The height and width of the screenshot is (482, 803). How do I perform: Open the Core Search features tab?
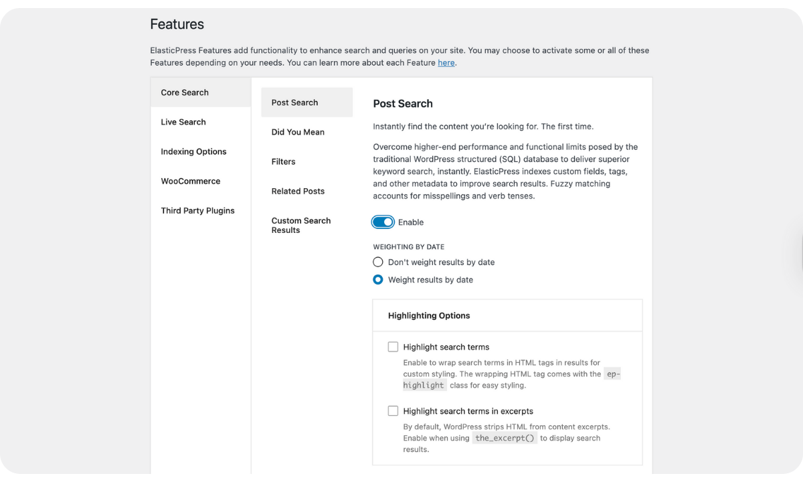point(185,92)
